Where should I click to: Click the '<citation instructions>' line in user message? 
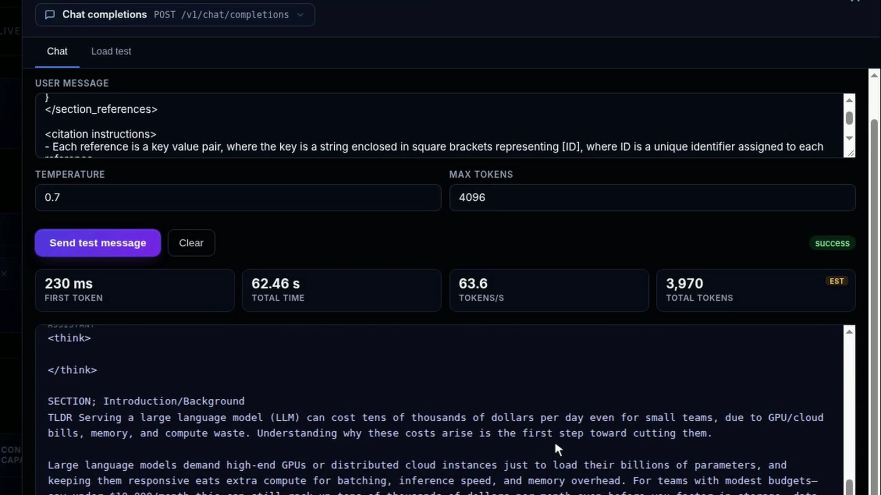[101, 134]
